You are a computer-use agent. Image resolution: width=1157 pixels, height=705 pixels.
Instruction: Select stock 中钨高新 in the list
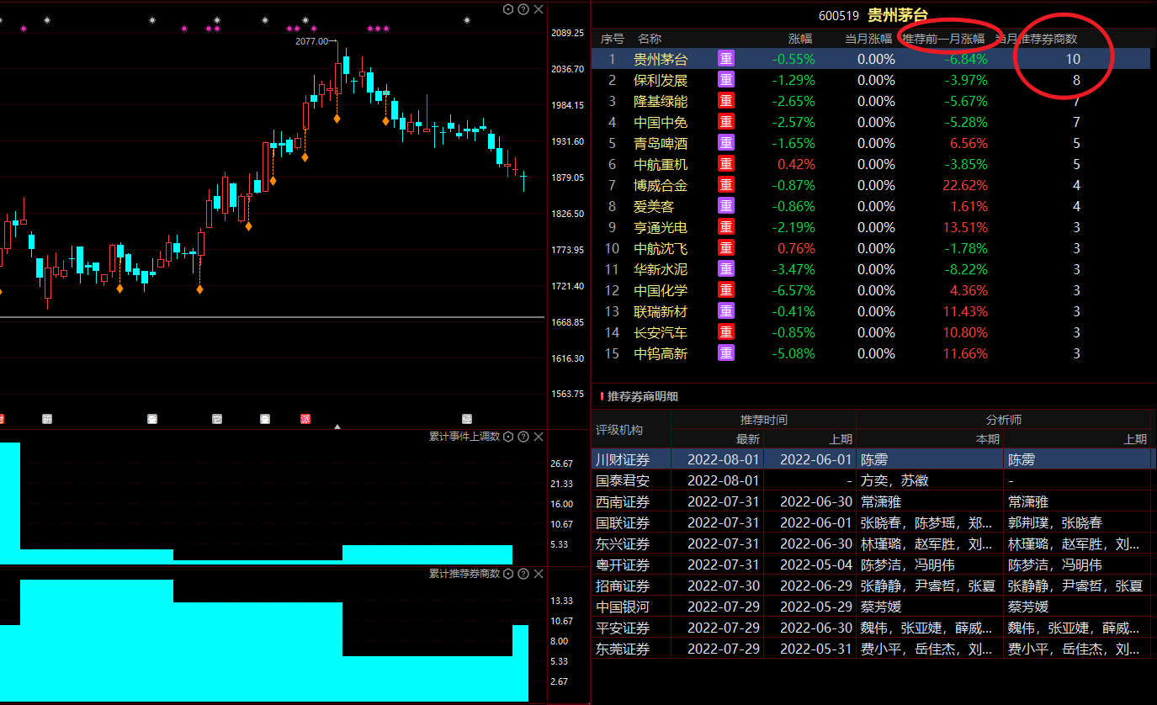(x=661, y=353)
